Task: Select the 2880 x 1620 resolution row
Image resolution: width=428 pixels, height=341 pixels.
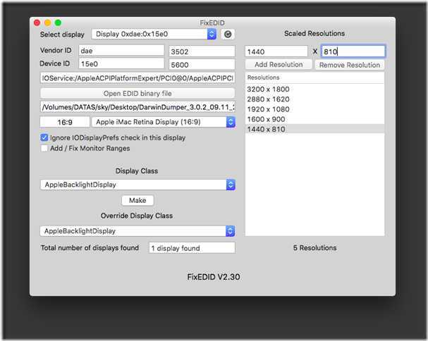Action: [314, 99]
